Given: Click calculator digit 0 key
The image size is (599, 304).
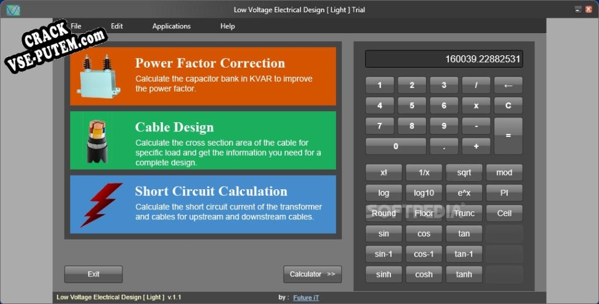Looking at the screenshot, I should click(396, 146).
